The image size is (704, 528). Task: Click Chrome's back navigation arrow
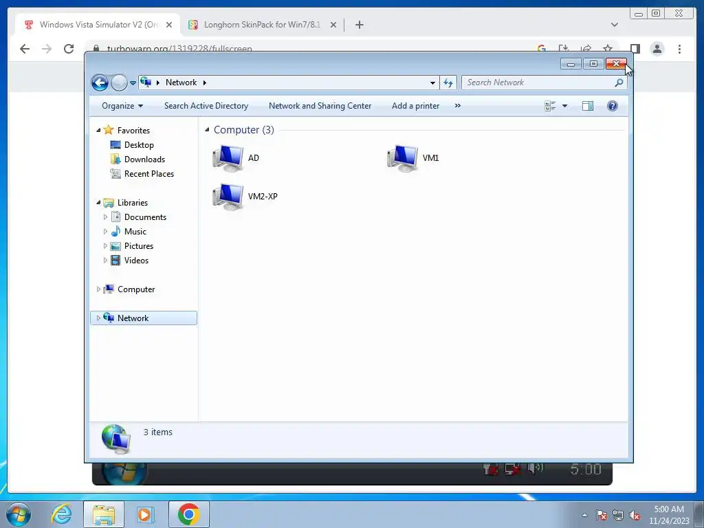[x=25, y=49]
